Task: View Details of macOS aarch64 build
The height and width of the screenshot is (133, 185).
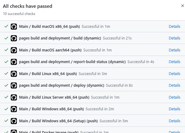Action: pos(174,50)
